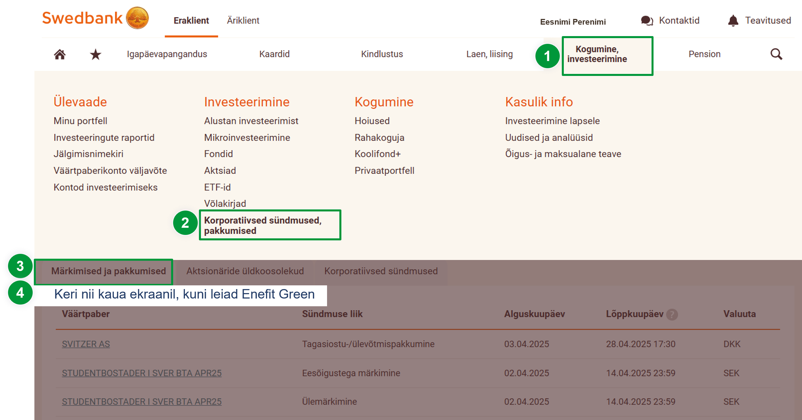Open the Võlakirjad link
The image size is (802, 420).
(x=225, y=203)
